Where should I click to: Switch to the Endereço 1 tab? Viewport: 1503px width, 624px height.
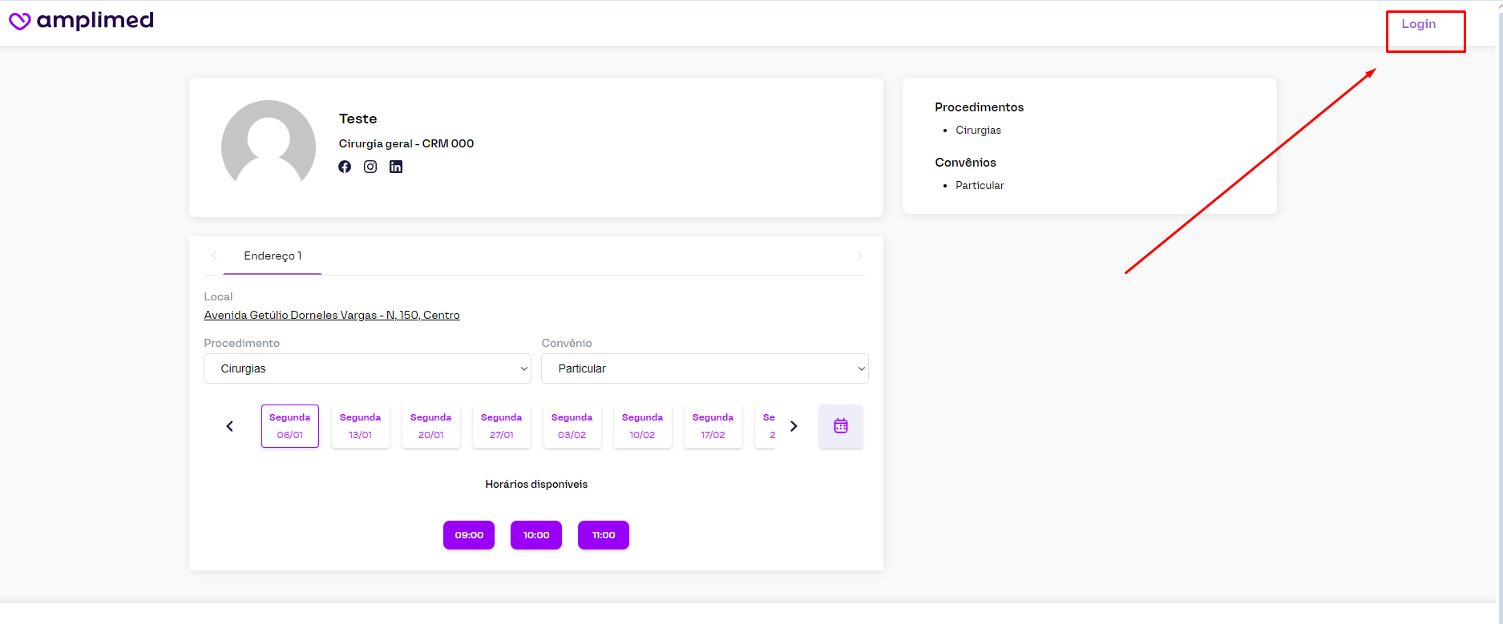[x=273, y=256]
